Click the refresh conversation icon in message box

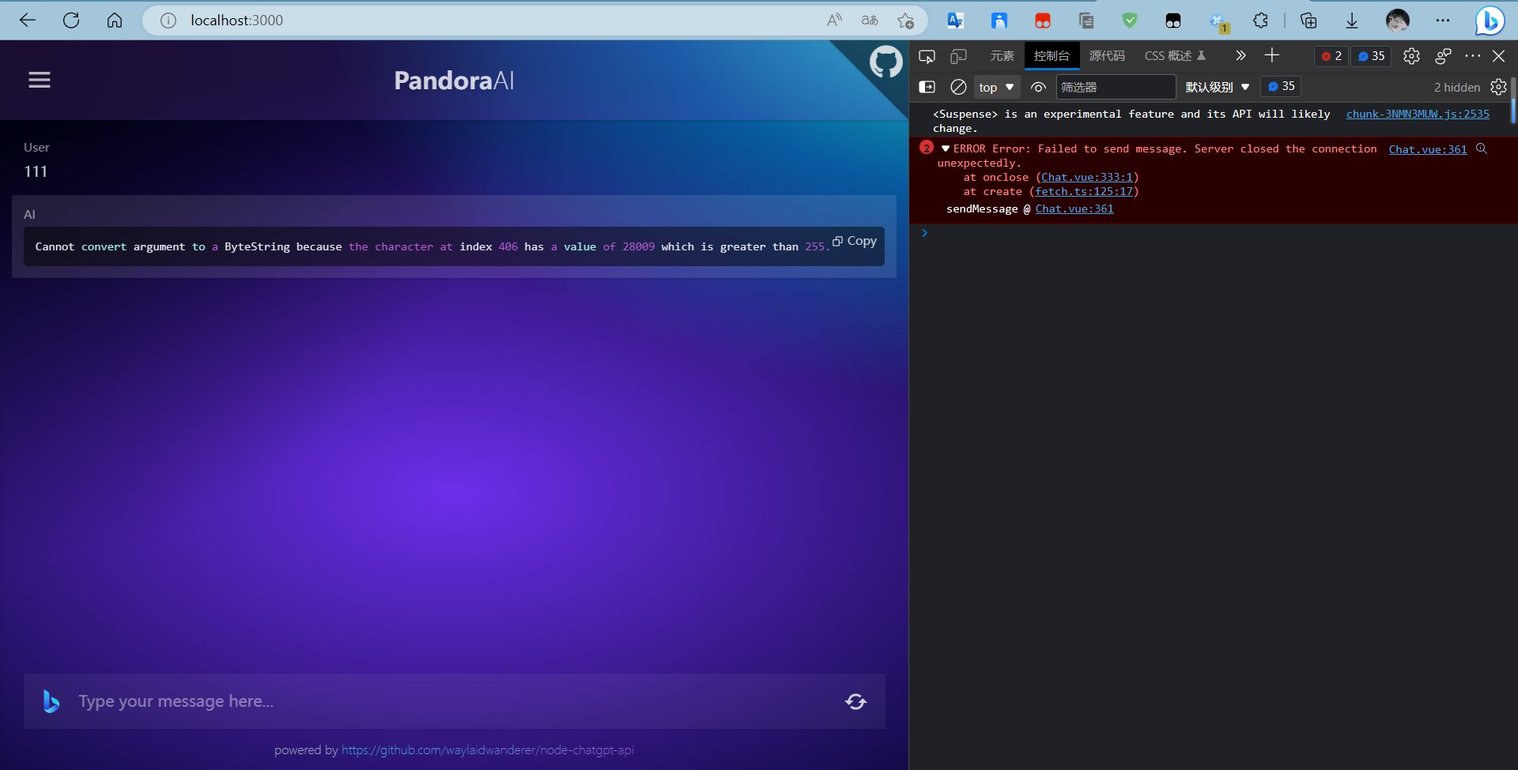(855, 701)
